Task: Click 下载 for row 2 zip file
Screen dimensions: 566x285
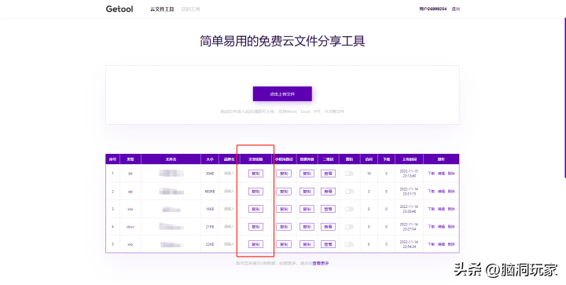Action: 432,192
